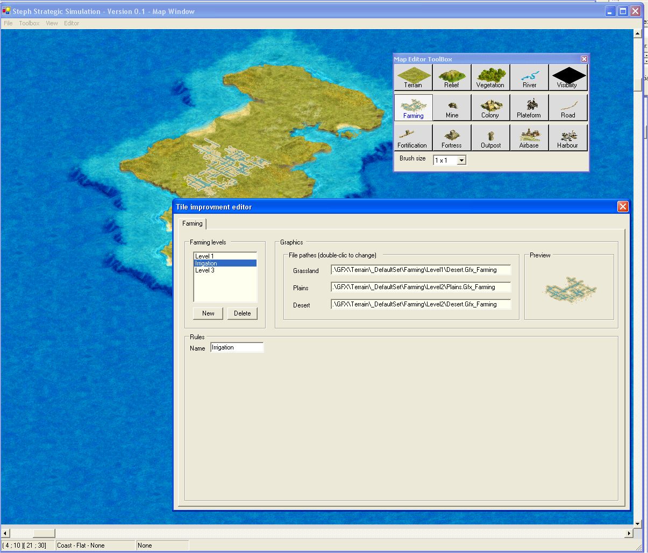Select the Terrain tool in toolbox

pyautogui.click(x=413, y=77)
